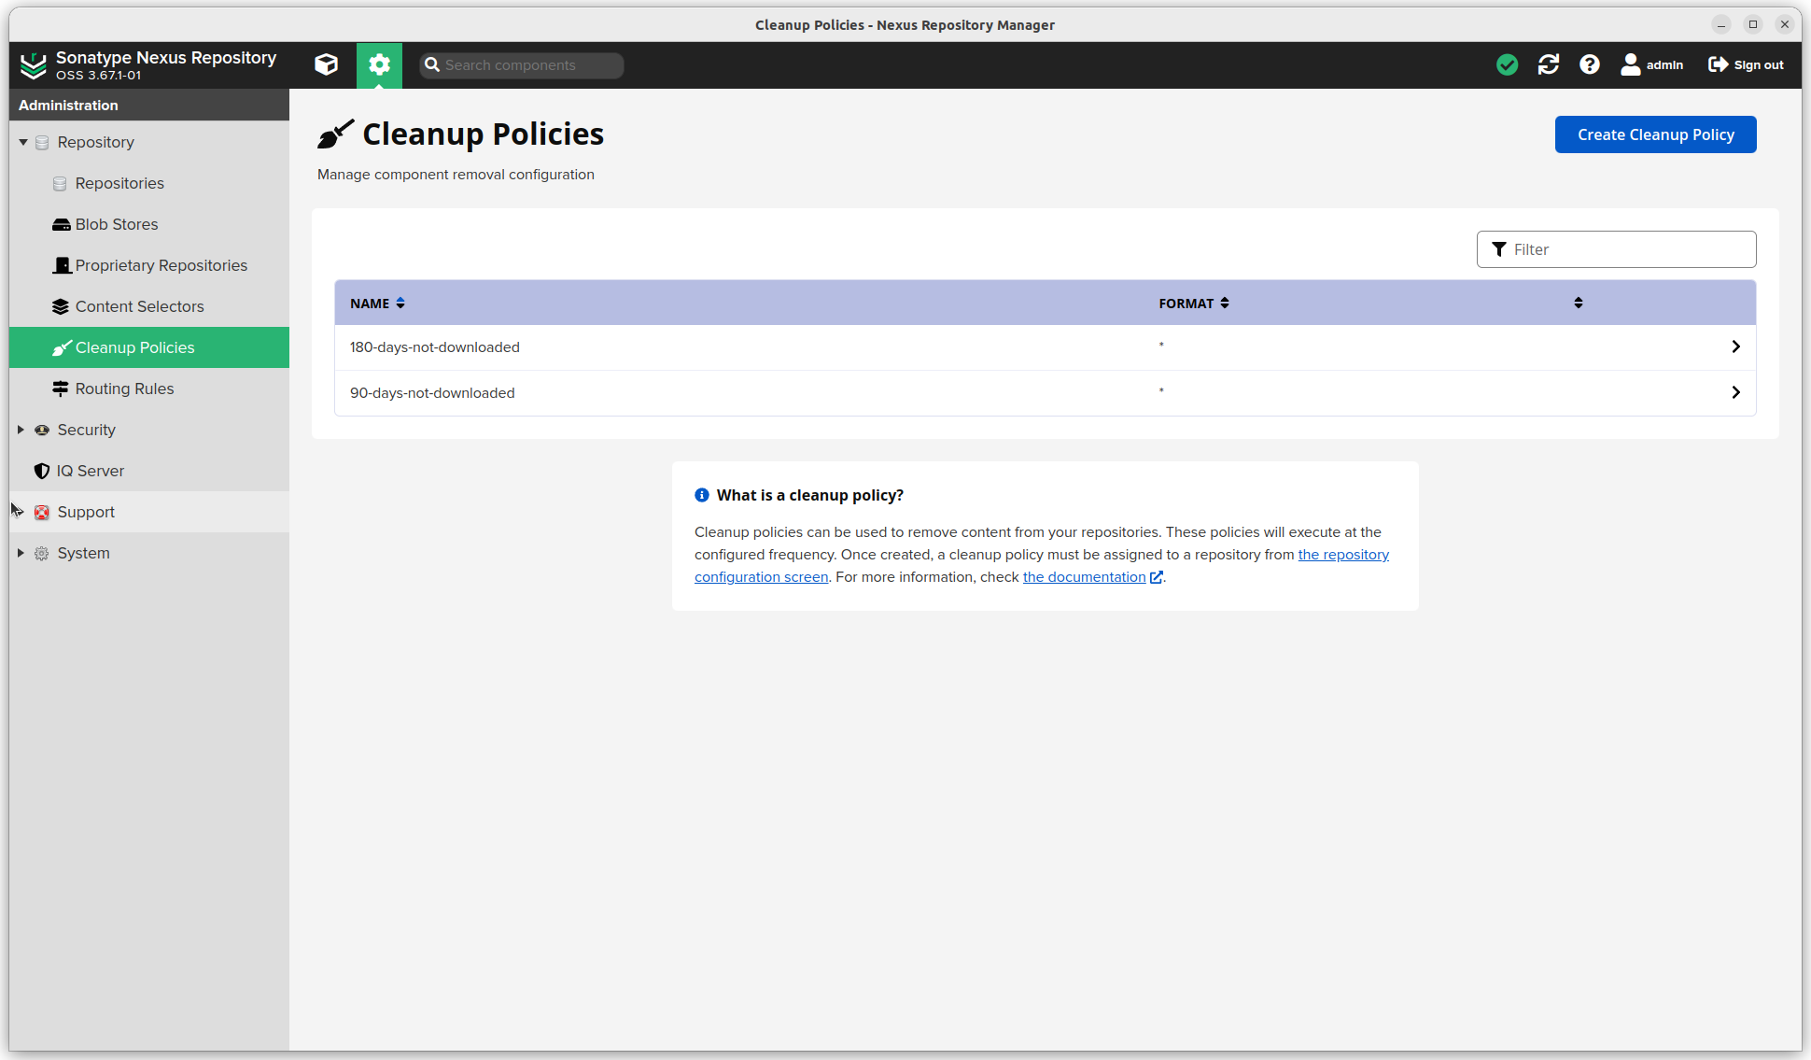This screenshot has height=1060, width=1811.
Task: Click the Blob Stores drive icon
Action: 62,225
